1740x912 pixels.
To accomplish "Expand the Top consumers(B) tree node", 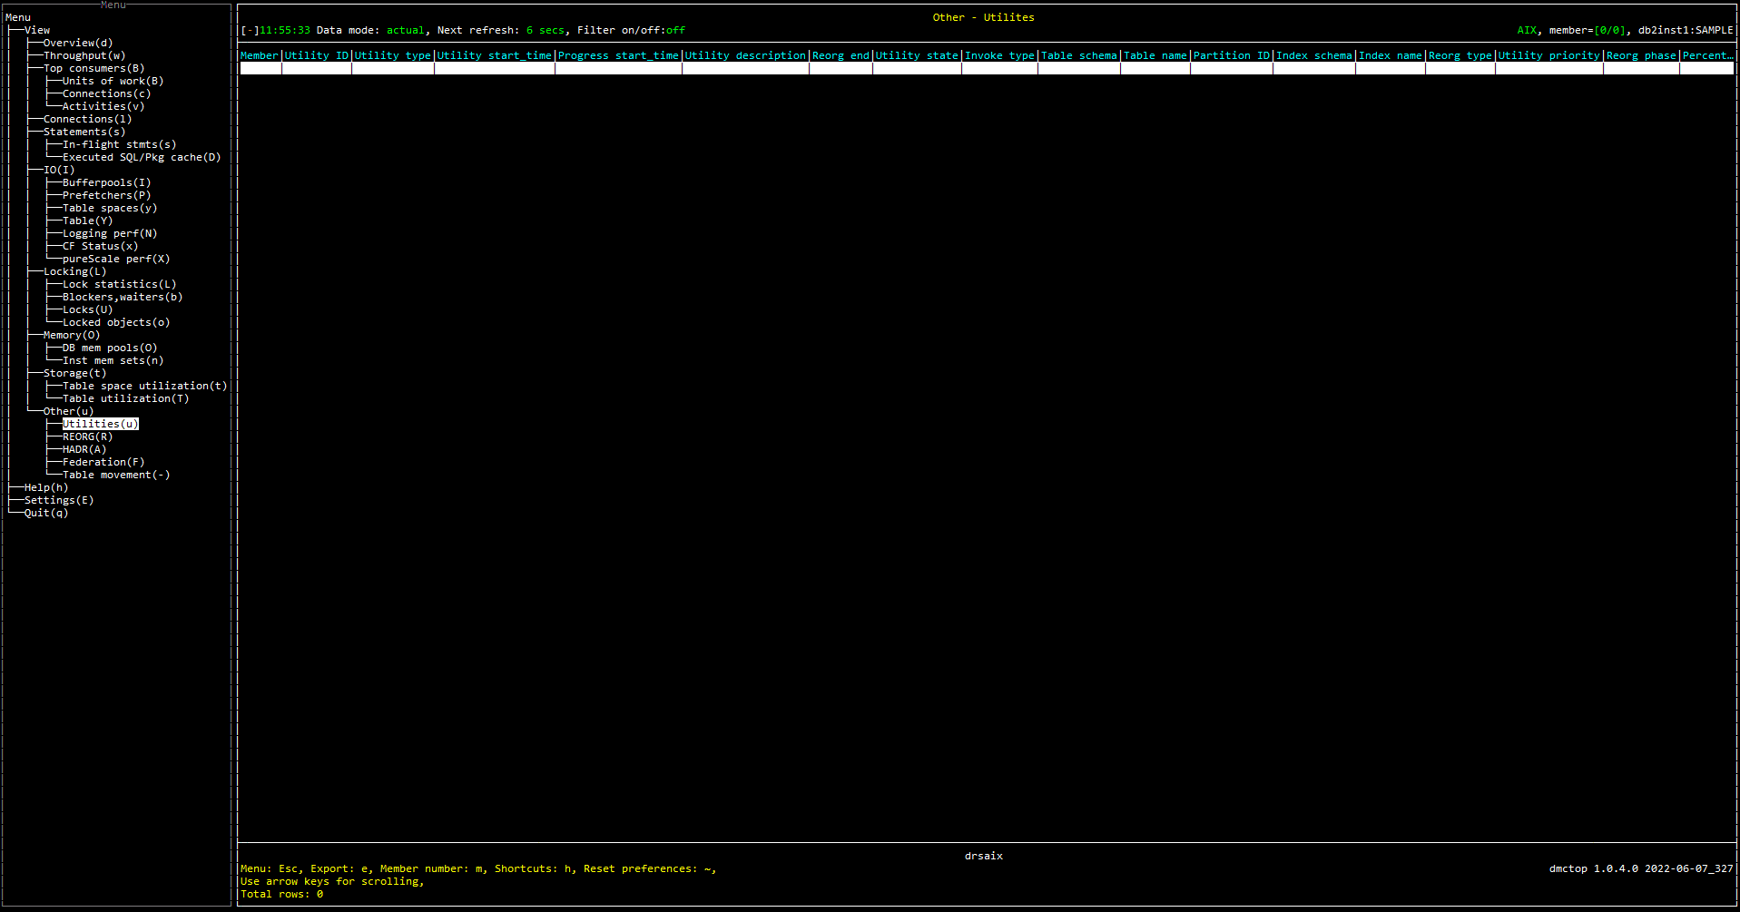I will point(93,68).
